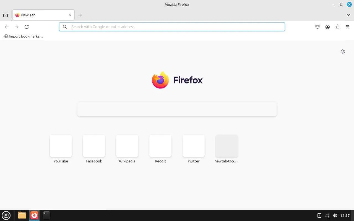The height and width of the screenshot is (221, 354).
Task: Launch the file manager from taskbar
Action: coord(22,215)
